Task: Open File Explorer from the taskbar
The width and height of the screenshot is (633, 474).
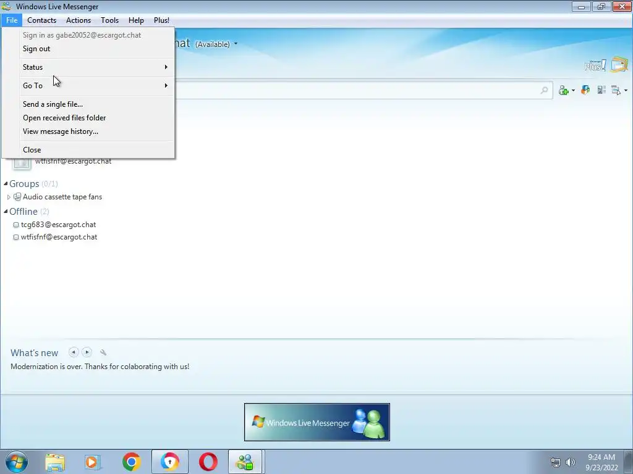Action: point(55,462)
